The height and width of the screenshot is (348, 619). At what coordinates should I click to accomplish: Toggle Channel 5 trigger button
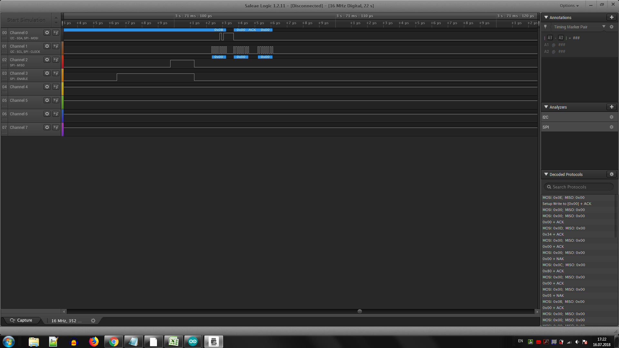click(x=56, y=100)
